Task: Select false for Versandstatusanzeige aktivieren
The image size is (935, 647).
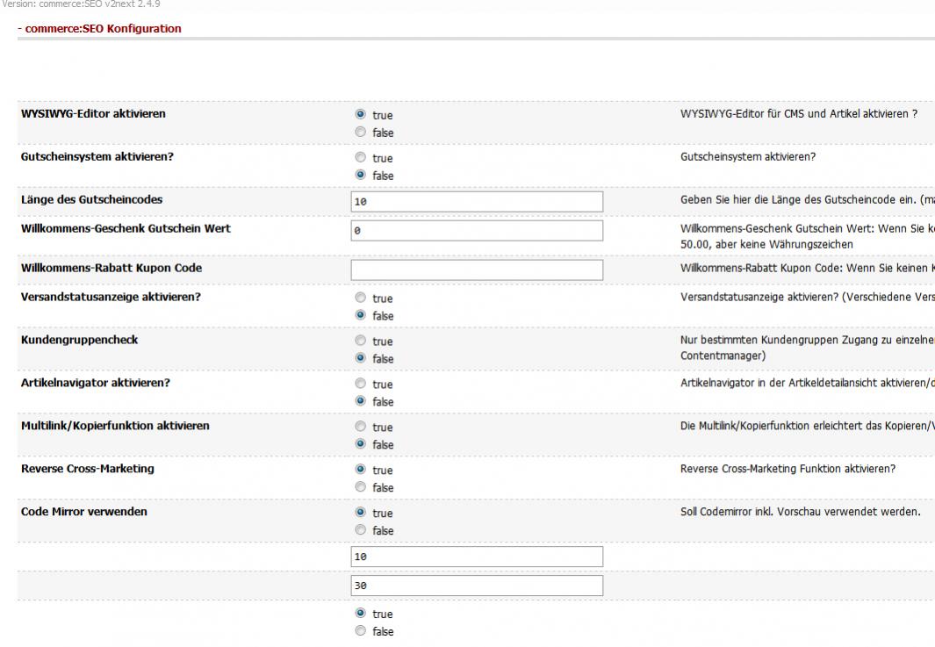Action: coord(360,315)
